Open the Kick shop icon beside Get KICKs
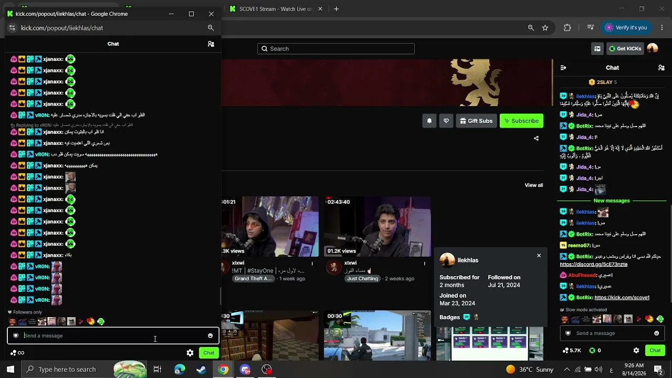The height and width of the screenshot is (378, 672). click(597, 49)
